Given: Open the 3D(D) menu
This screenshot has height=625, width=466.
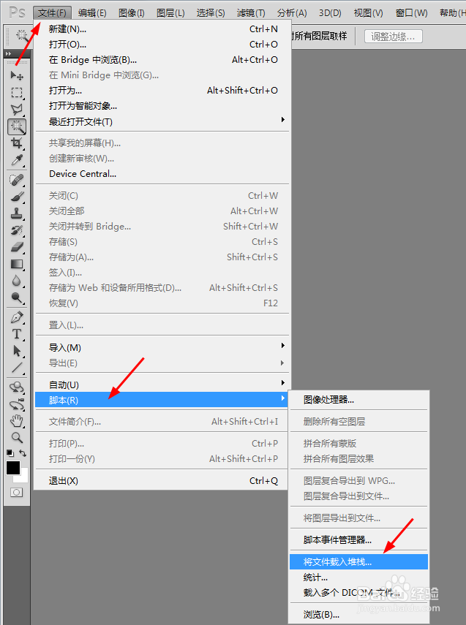Looking at the screenshot, I should (x=330, y=12).
